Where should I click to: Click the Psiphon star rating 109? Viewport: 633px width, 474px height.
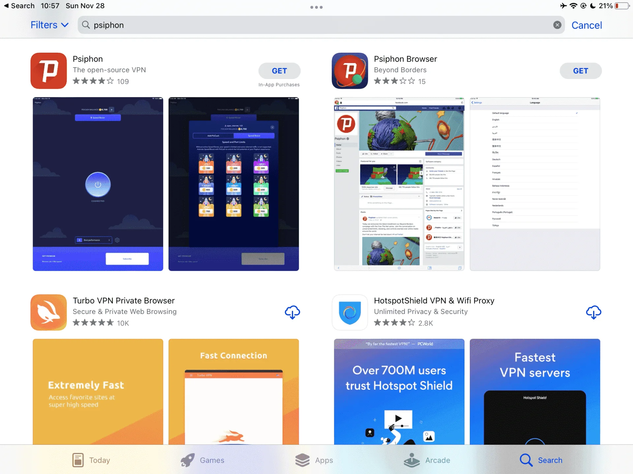(101, 81)
